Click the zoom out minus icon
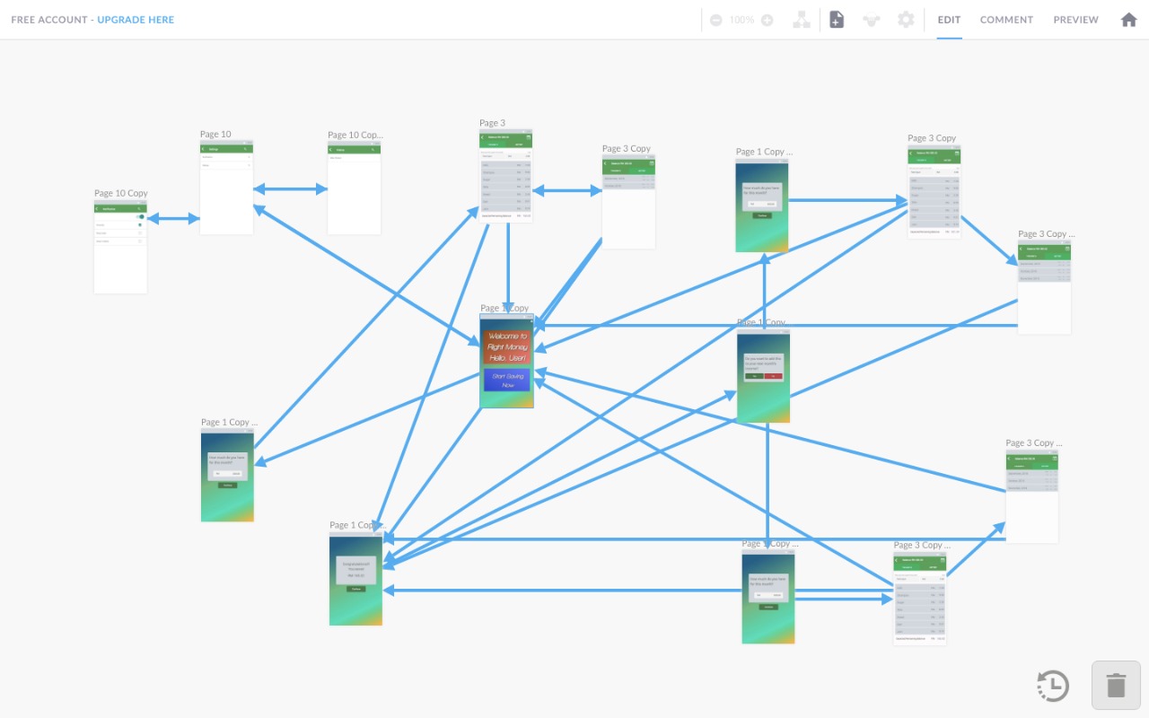This screenshot has width=1149, height=718. 715,20
